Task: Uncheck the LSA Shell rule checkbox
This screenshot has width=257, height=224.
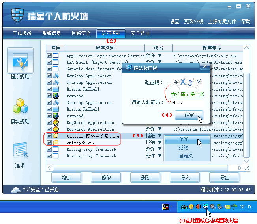Action: tap(49, 62)
